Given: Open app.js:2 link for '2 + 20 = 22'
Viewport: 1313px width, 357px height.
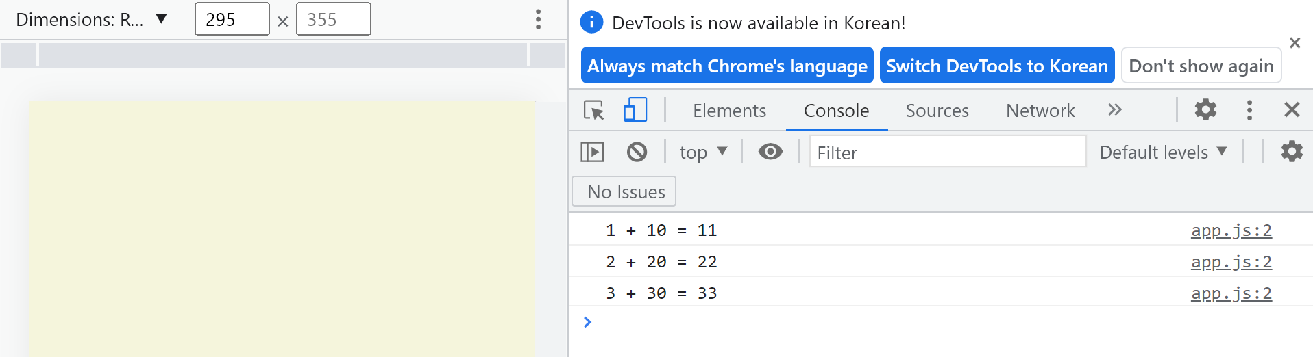Looking at the screenshot, I should pyautogui.click(x=1231, y=262).
